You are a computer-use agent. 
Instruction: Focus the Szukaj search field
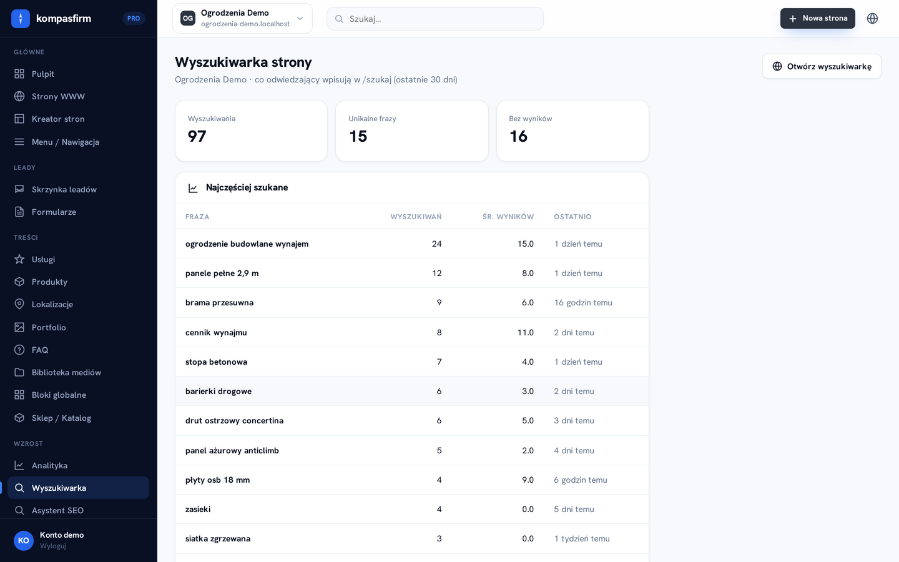pyautogui.click(x=435, y=19)
